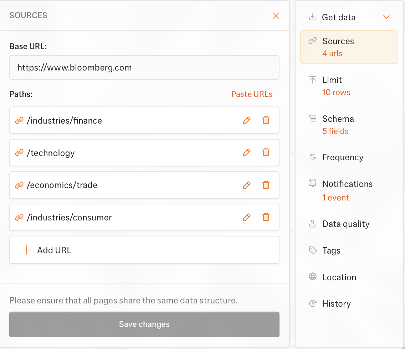Click pencil icon for /technology path
This screenshot has height=349, width=405.
click(x=246, y=152)
